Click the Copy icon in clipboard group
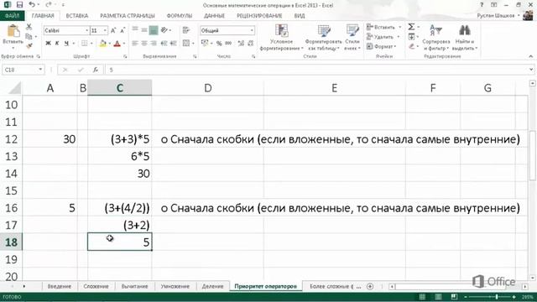This screenshot has width=537, height=302. (x=29, y=36)
